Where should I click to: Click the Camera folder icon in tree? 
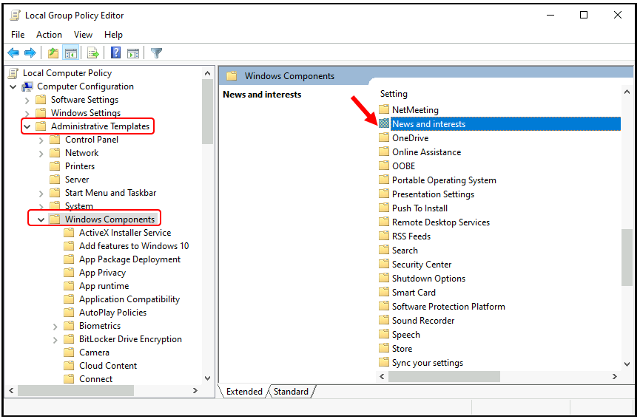click(69, 352)
